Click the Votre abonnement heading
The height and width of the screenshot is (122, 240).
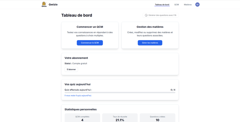coord(76,58)
